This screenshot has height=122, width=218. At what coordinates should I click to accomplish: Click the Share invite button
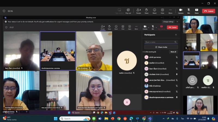tap(161, 47)
